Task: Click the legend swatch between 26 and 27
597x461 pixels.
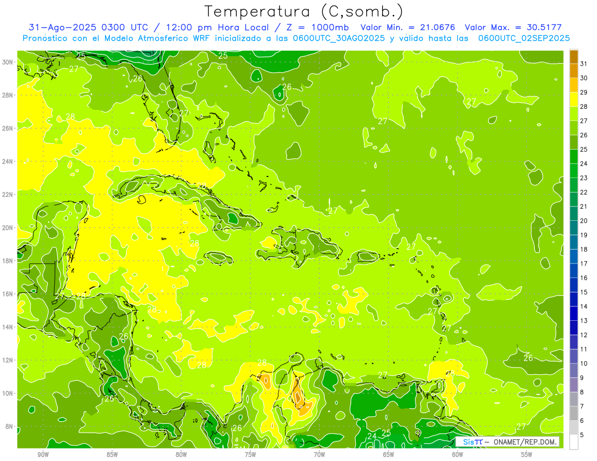Action: 574,128
